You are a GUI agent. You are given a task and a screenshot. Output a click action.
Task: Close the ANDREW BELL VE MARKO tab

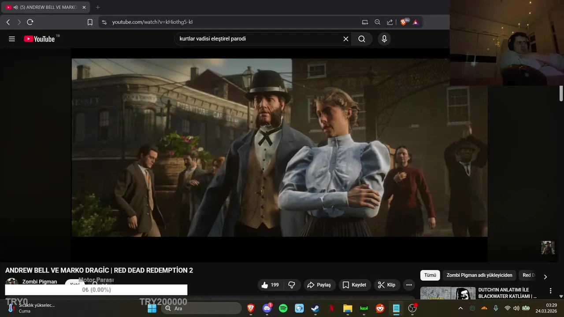point(84,7)
